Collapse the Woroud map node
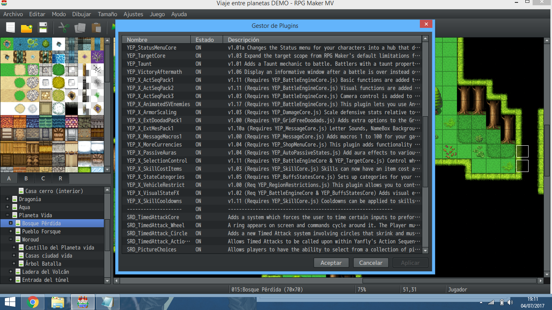Image resolution: width=552 pixels, height=310 pixels. (11, 239)
